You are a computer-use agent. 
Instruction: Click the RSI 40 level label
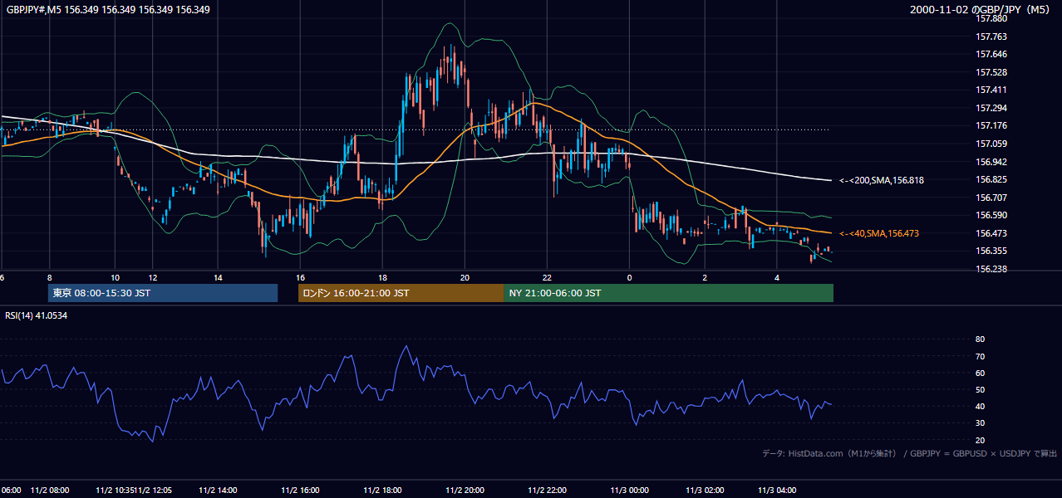pyautogui.click(x=980, y=407)
